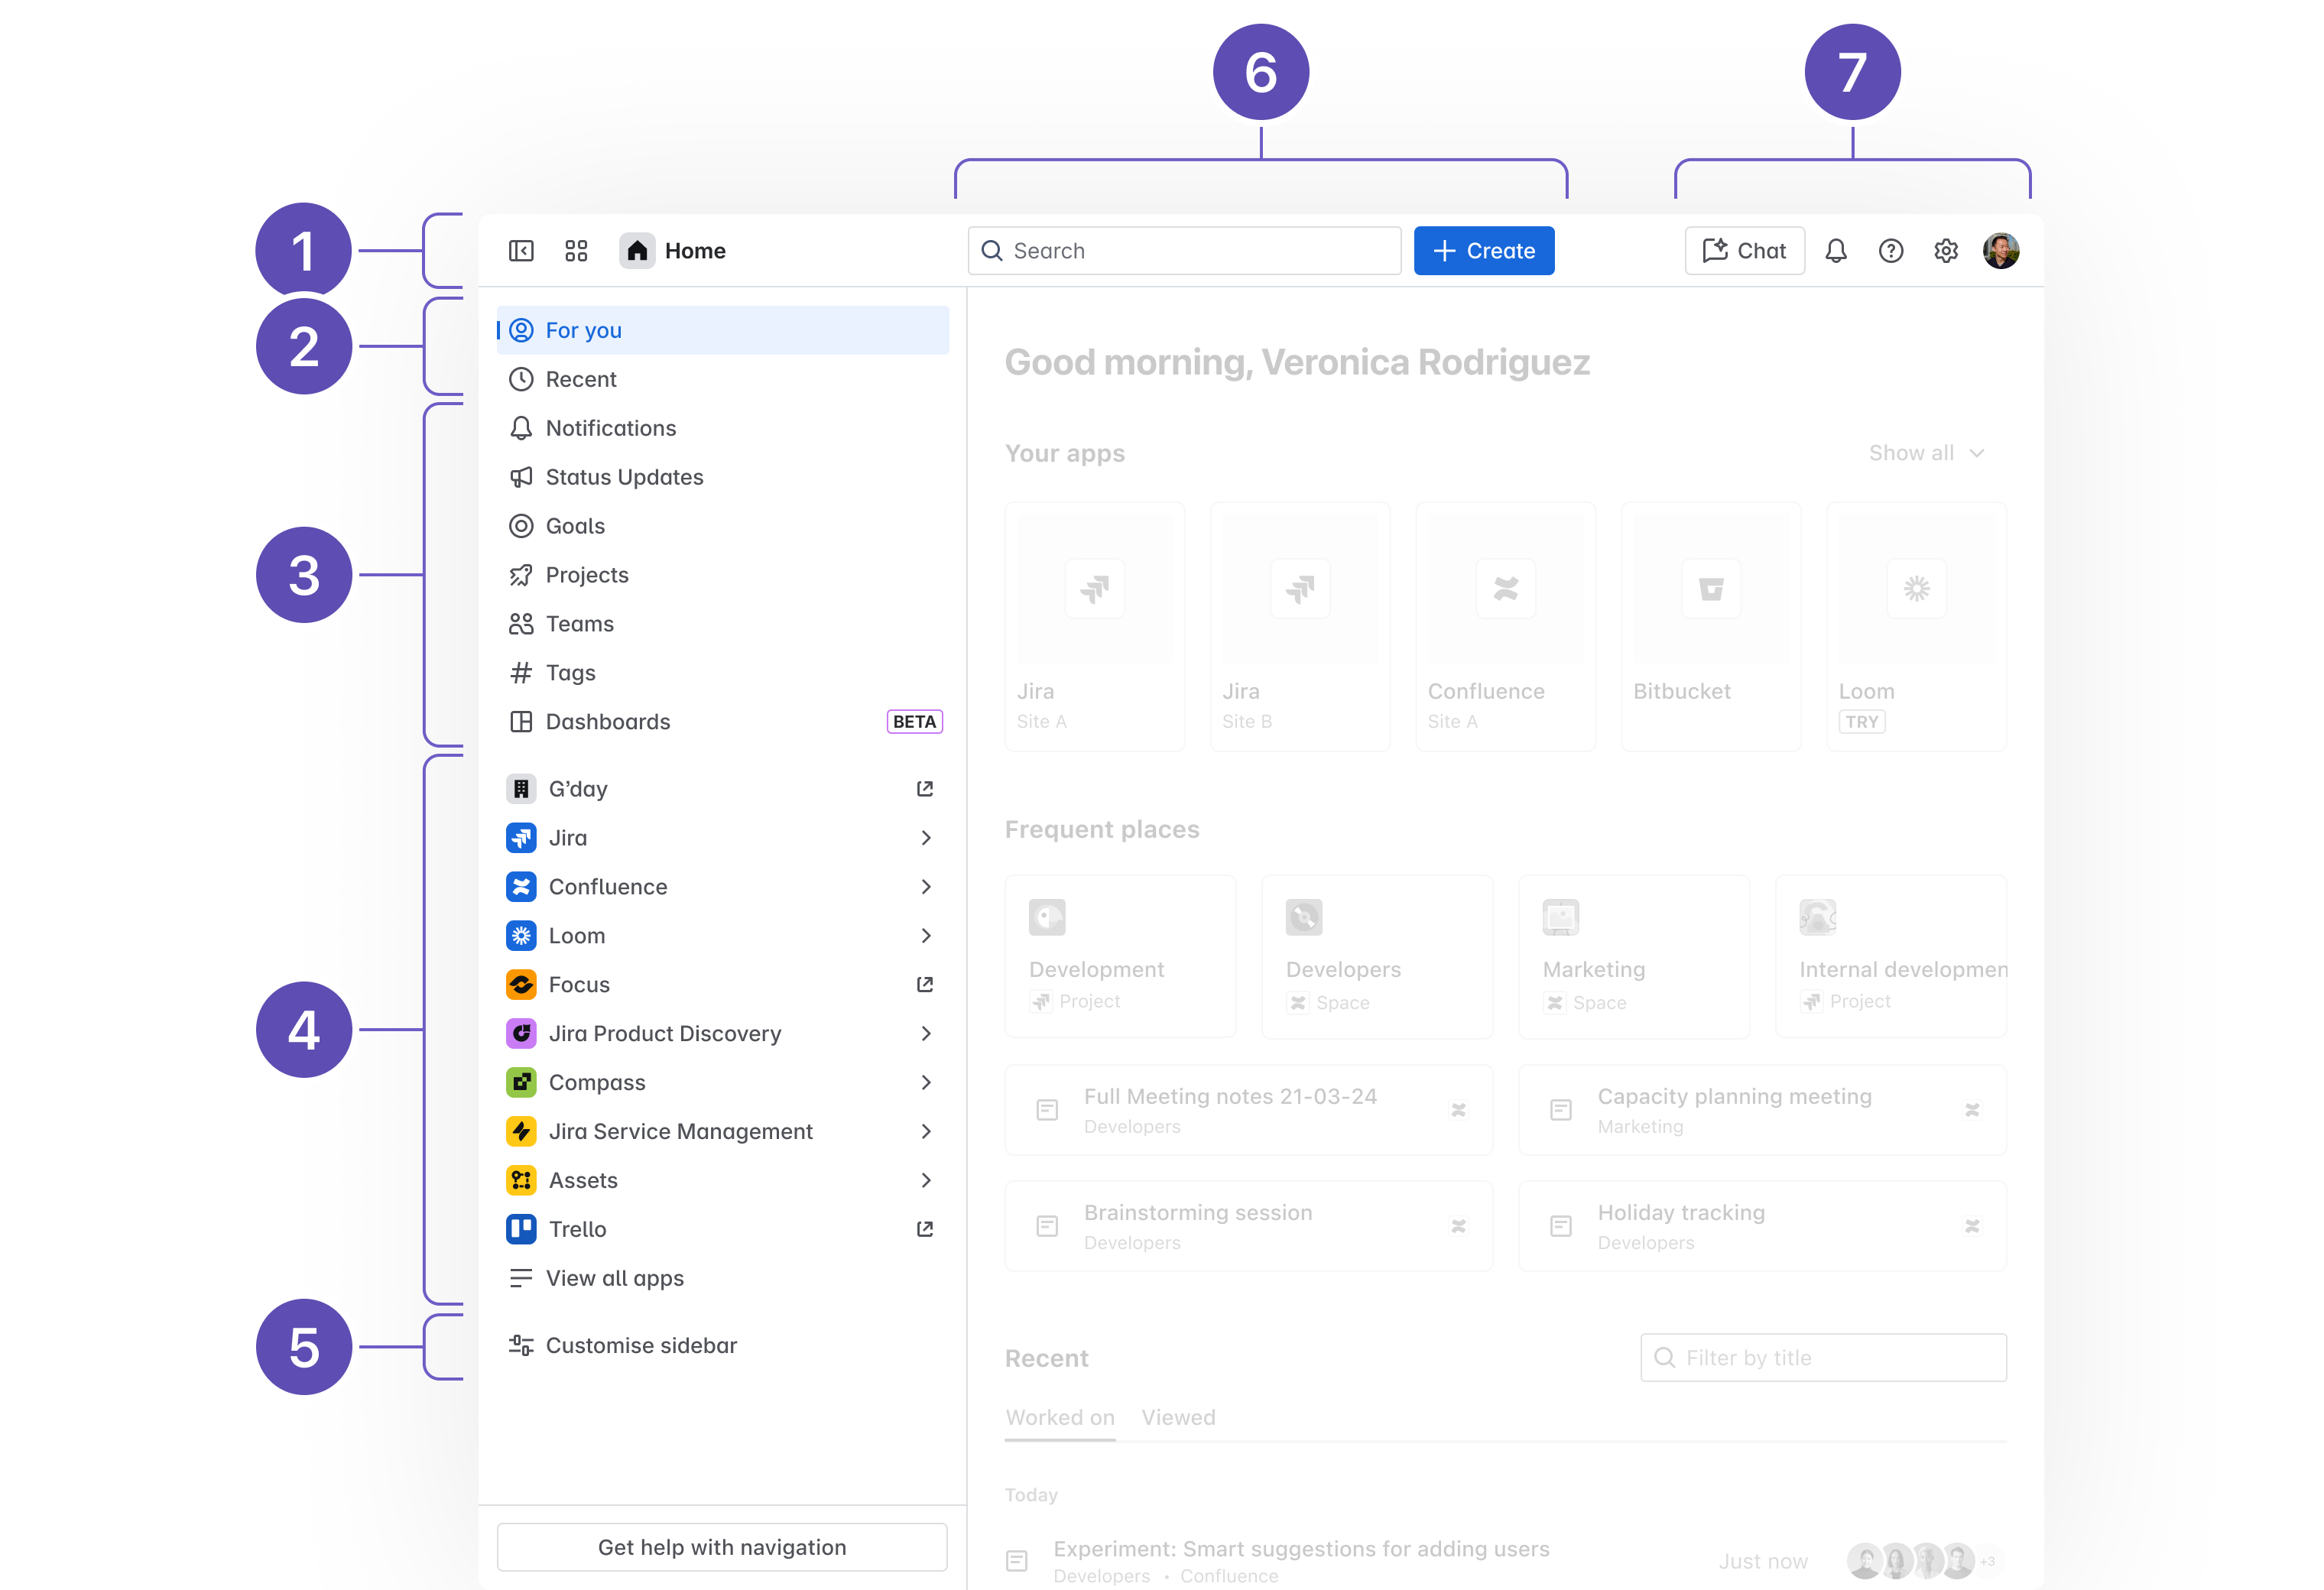Image resolution: width=2324 pixels, height=1590 pixels.
Task: Expand the Jira sidebar chevron
Action: click(x=926, y=838)
